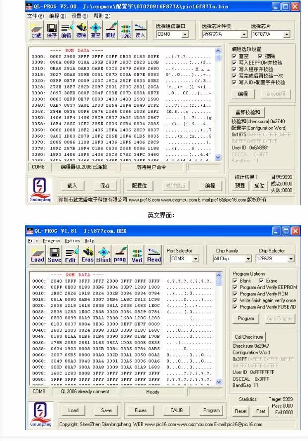Click Verify icon in English QL-PROG toolbar

[x=137, y=255]
